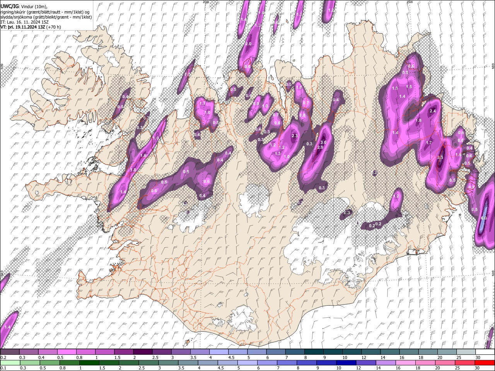Viewport: 495px width, 371px height.
Task: Click the 3.3 precipitation value on the map
Action: click(440, 158)
